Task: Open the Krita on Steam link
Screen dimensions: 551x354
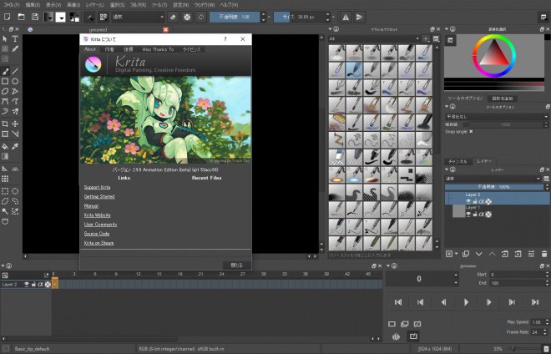Action: pyautogui.click(x=99, y=243)
